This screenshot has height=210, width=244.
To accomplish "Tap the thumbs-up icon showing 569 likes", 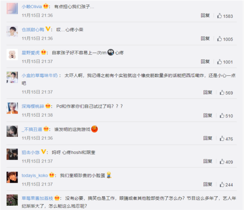I will (222, 92).
